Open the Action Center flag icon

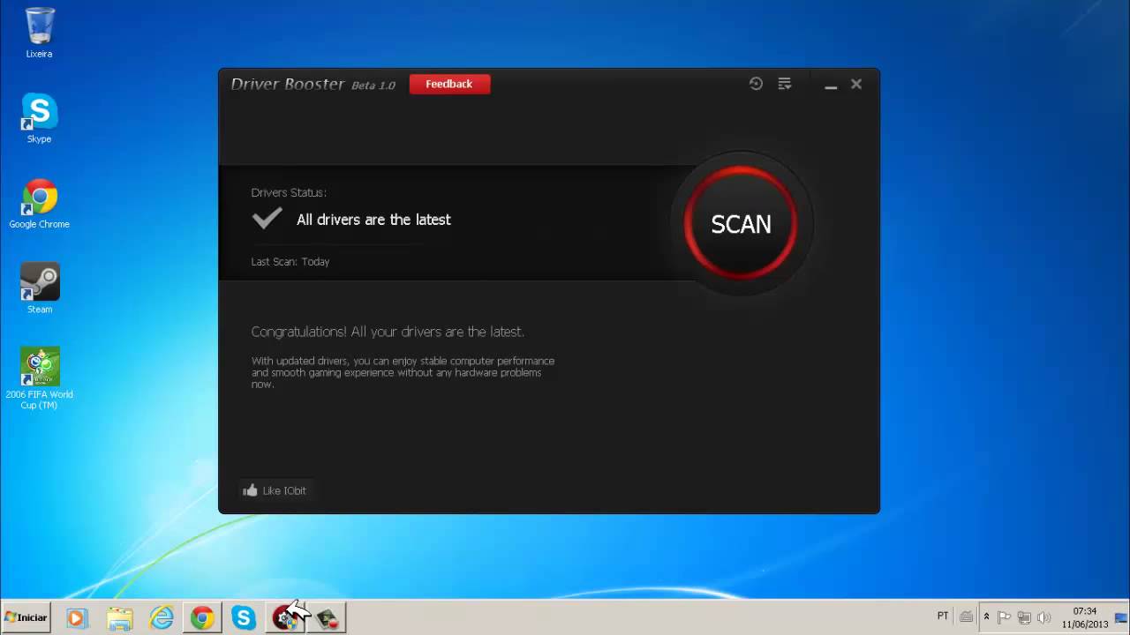coord(1006,617)
